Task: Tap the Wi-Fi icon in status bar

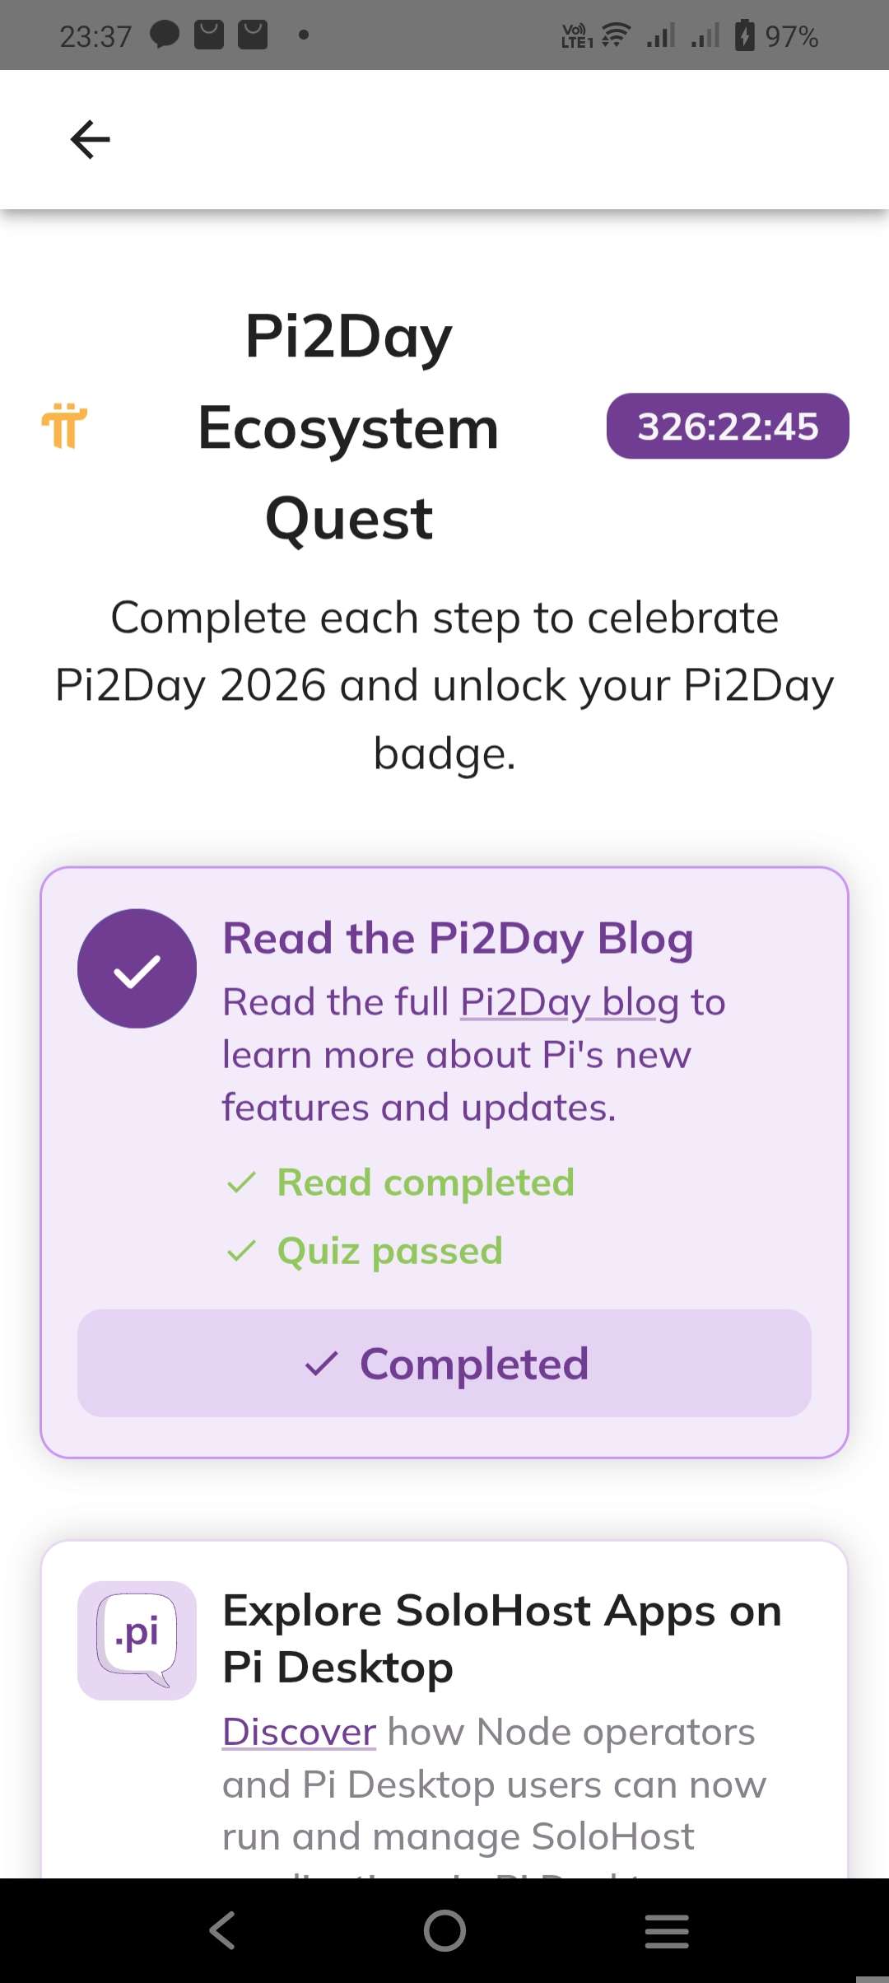Action: [616, 35]
